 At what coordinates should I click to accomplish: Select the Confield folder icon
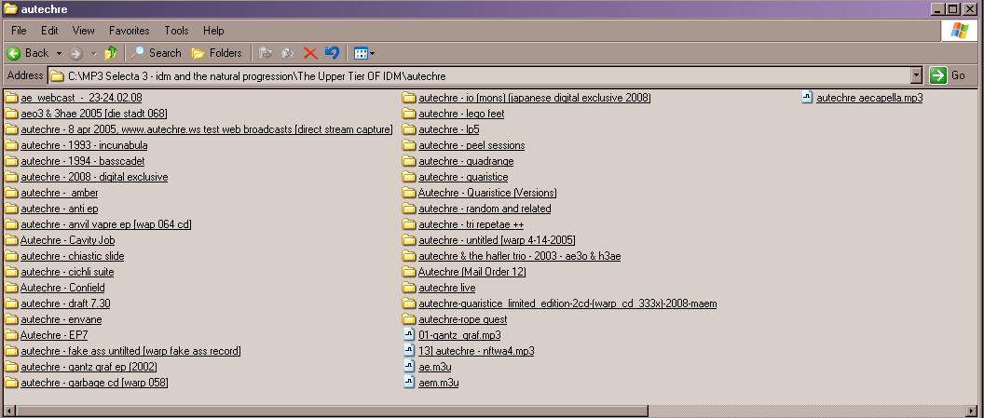11,288
